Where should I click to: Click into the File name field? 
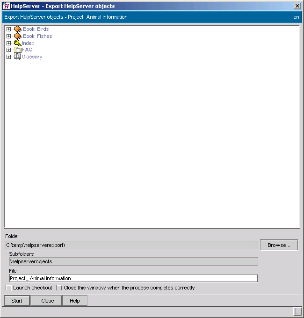(x=134, y=278)
